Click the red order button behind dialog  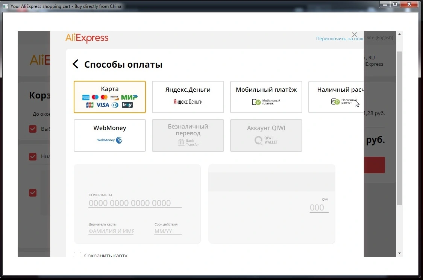tap(374, 165)
